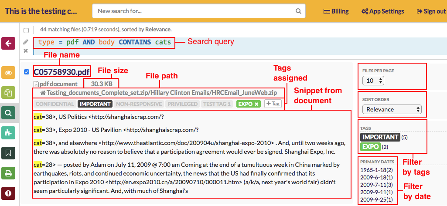The image size is (447, 206).
Task: Open the C05758930.pdf file link
Action: 62,72
